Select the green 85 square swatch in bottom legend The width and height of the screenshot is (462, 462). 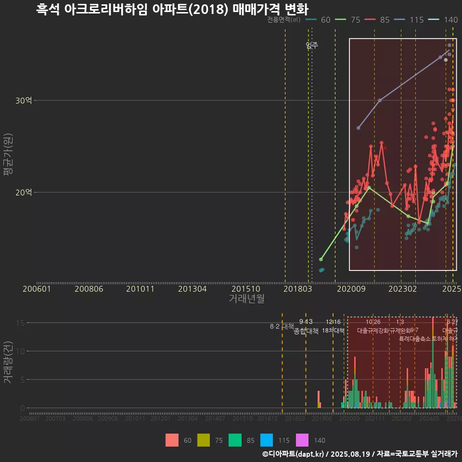coord(235,440)
